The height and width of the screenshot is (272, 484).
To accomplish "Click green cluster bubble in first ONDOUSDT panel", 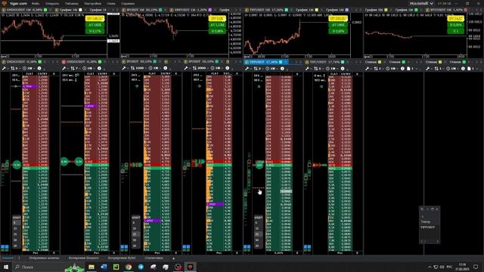I will pos(17,165).
